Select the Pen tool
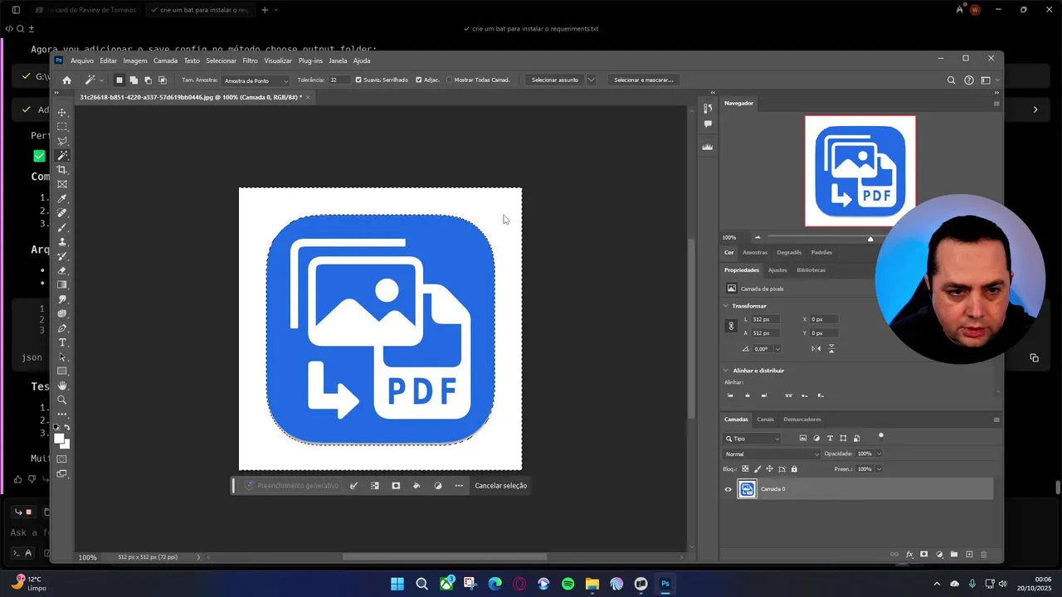Viewport: 1062px width, 597px height. [62, 328]
